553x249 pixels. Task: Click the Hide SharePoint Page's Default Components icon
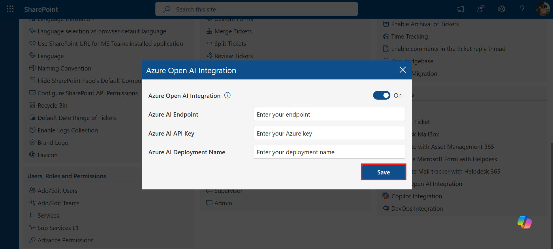click(32, 80)
